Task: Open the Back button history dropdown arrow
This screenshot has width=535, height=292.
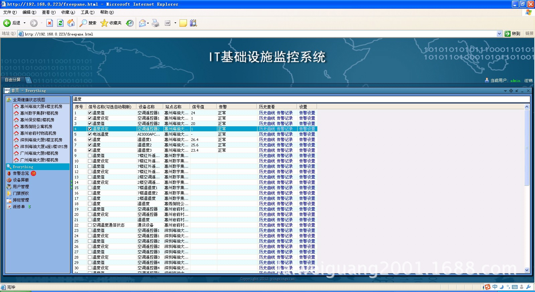Action: click(24, 23)
